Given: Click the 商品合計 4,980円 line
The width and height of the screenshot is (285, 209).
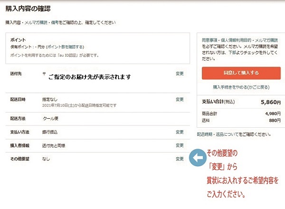Looking at the screenshot, I should [x=241, y=113].
